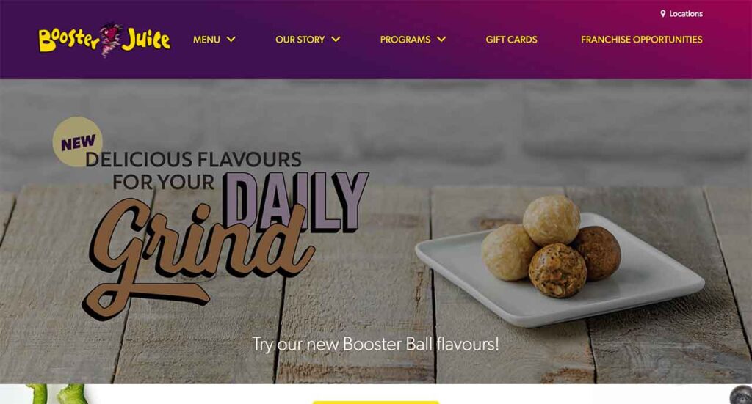Click the DELICIOUS FLAVOURS FOR YOUR heading
This screenshot has height=404, width=752.
[193, 170]
